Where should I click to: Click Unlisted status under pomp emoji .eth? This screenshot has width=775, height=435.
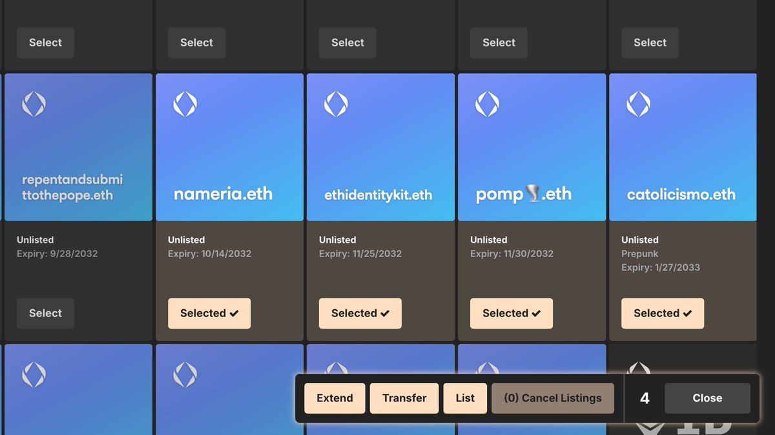(x=488, y=240)
